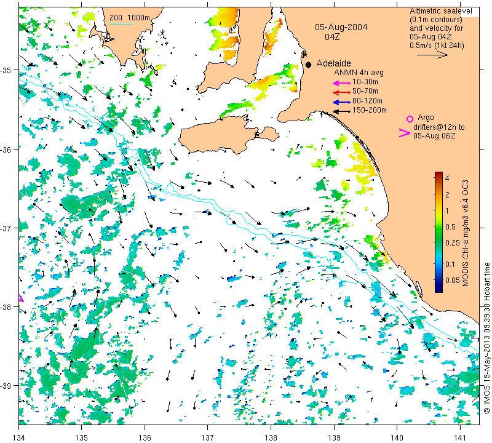492x443 pixels.
Task: Click the "200 1000m" isobath label
Action: point(130,18)
